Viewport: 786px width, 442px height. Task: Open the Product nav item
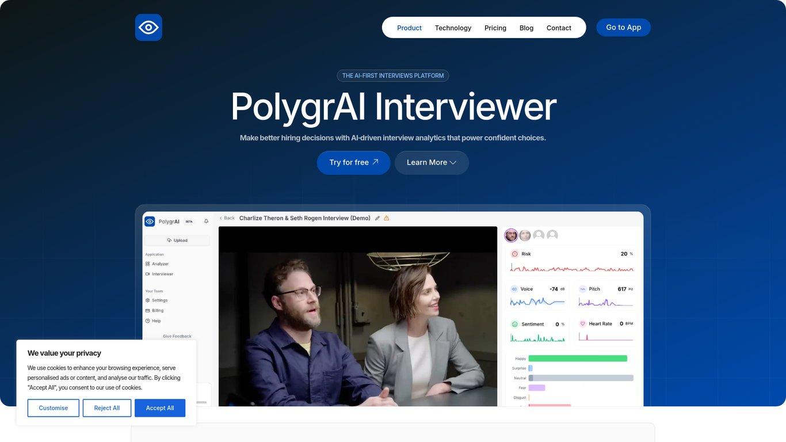pos(409,28)
